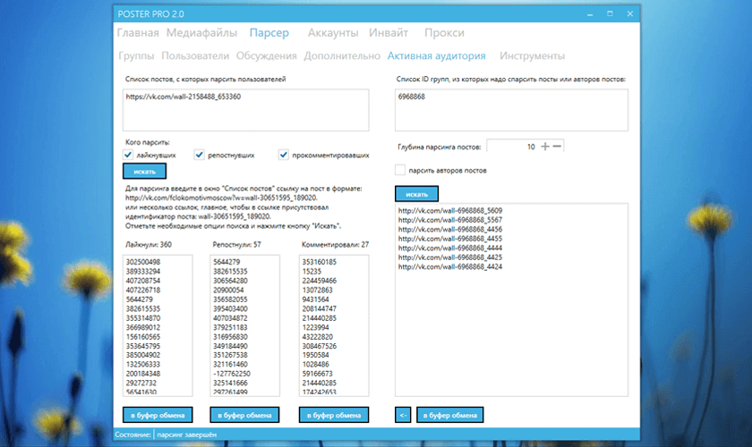Select ID 20900054 in reposters list
Image resolution: width=752 pixels, height=447 pixels.
pos(228,290)
